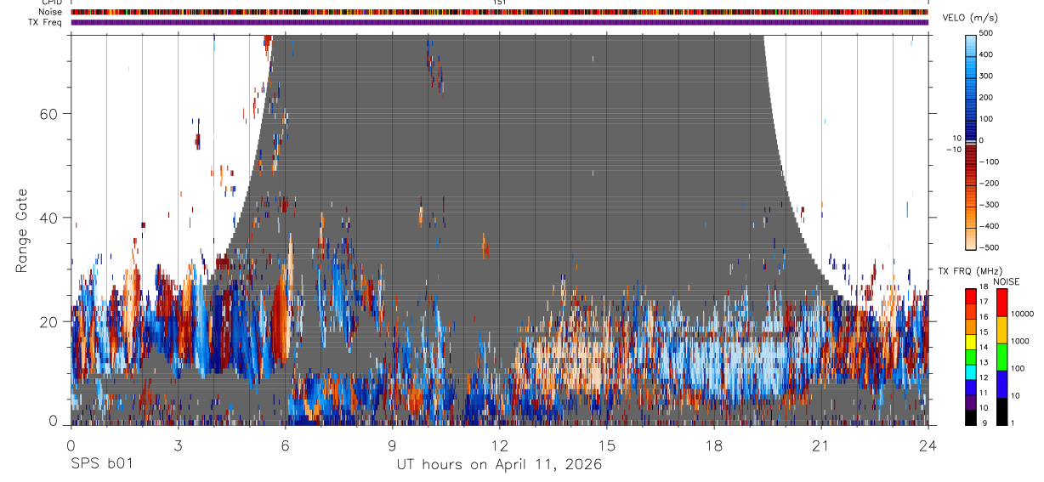The width and height of the screenshot is (1044, 482).
Task: Click the green segment of NOISE colorbar
Action: tap(1001, 356)
